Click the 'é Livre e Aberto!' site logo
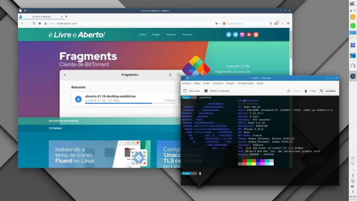Screen dimensions: 357x201 76,34
